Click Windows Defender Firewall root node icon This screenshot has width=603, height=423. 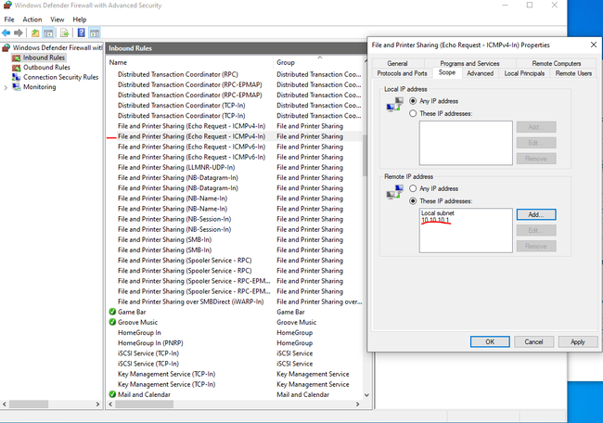pyautogui.click(x=6, y=47)
